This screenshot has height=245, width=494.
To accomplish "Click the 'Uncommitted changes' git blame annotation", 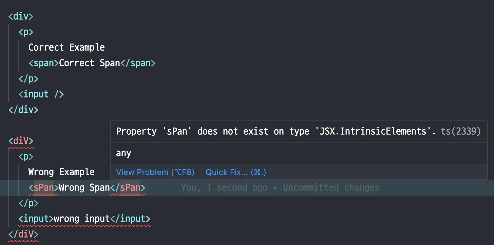I will pos(331,187).
